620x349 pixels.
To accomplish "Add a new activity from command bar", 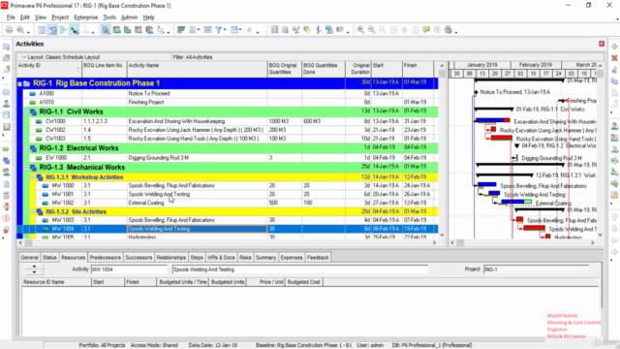I will pyautogui.click(x=614, y=47).
